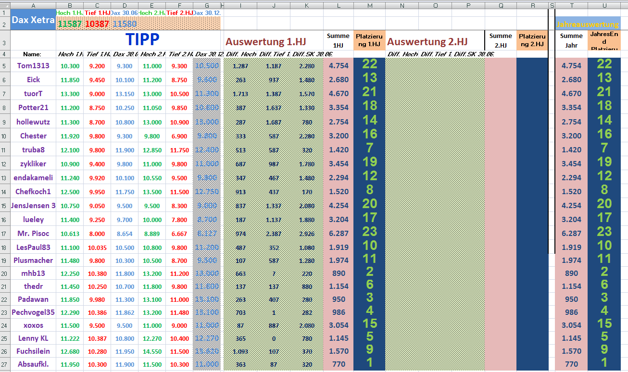Click Mr. Pisoc's Diff. SK value 2.926
Image resolution: width=628 pixels, height=372 pixels.
(x=306, y=234)
